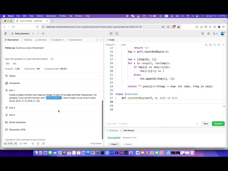Expand the code editor to fullscreen
Screen dimensions: 228x171
(x=223, y=45)
